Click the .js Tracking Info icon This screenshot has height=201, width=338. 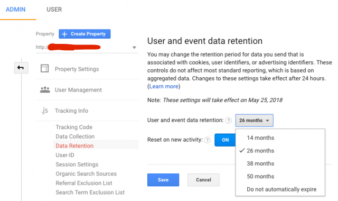(44, 111)
